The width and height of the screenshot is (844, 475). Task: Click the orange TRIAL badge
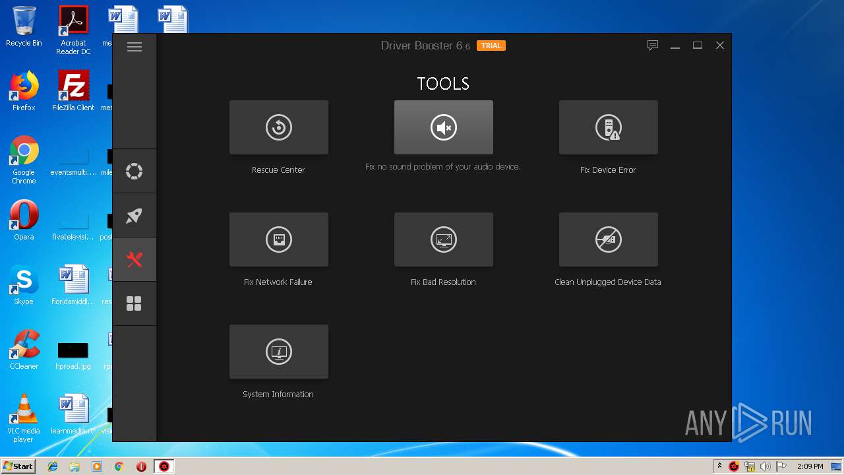pos(491,46)
